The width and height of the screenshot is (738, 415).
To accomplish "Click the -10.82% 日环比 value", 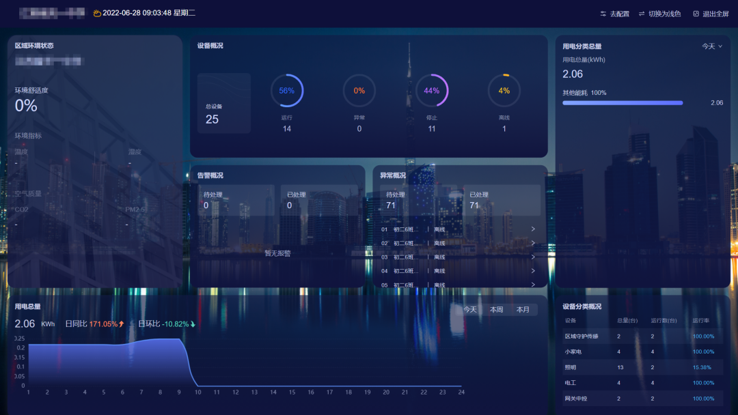I will click(176, 324).
